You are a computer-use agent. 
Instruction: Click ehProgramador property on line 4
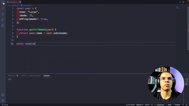point(29,19)
